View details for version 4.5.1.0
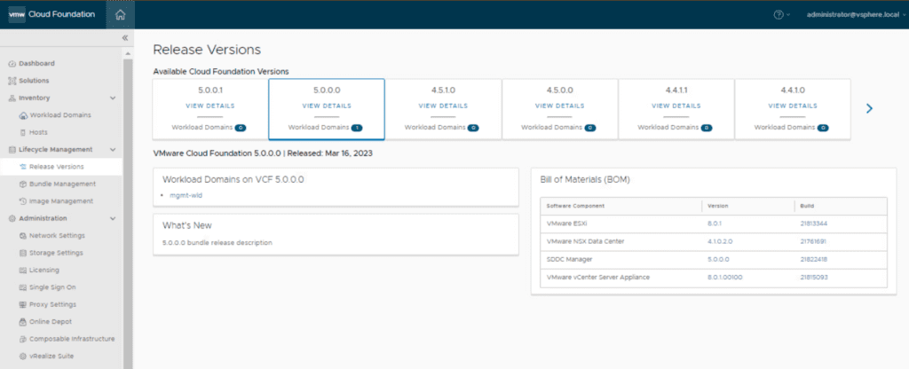The width and height of the screenshot is (909, 369). 443,106
